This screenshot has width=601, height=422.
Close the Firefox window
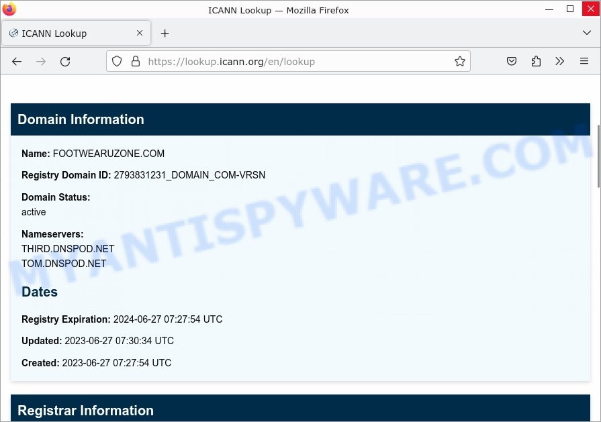(x=591, y=9)
